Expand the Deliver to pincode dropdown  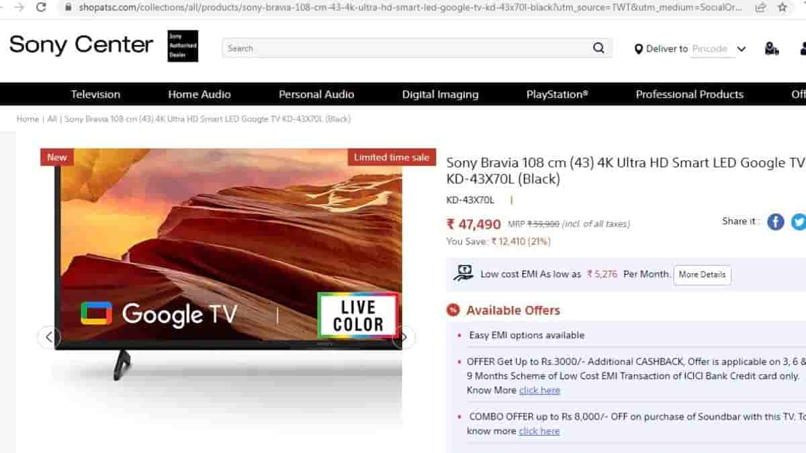(x=742, y=49)
